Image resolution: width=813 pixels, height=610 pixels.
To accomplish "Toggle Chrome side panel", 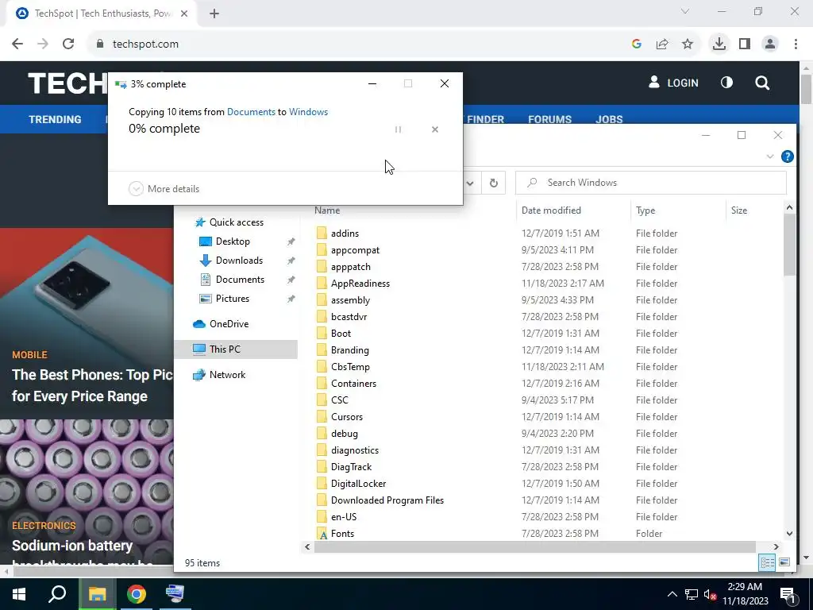I will 745,44.
